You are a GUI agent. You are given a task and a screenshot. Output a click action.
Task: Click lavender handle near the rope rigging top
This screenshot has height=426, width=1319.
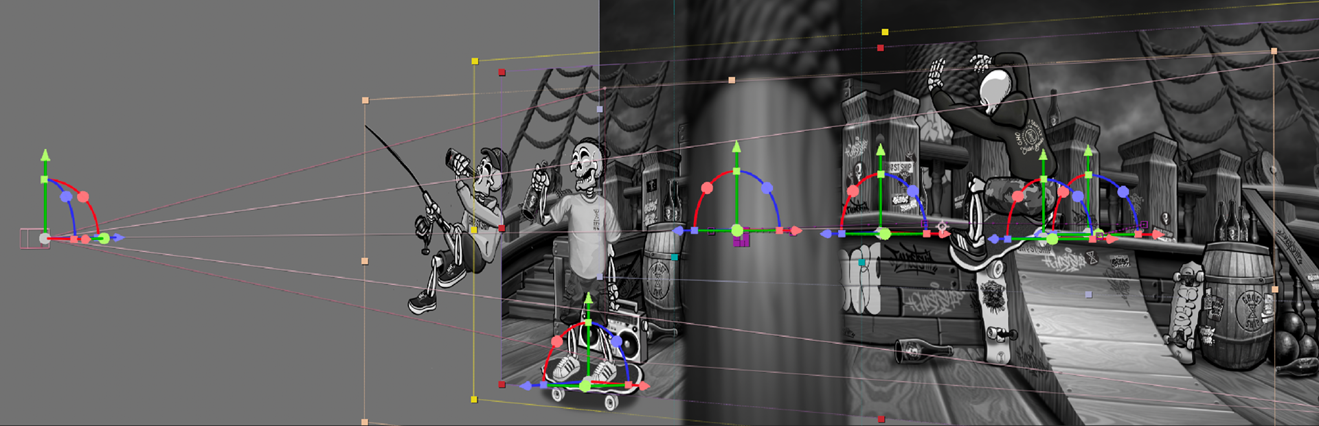point(600,110)
